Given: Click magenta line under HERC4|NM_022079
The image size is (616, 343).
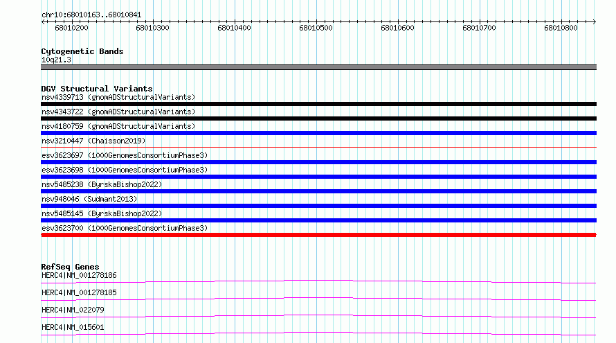Looking at the screenshot, I should pos(318,316).
